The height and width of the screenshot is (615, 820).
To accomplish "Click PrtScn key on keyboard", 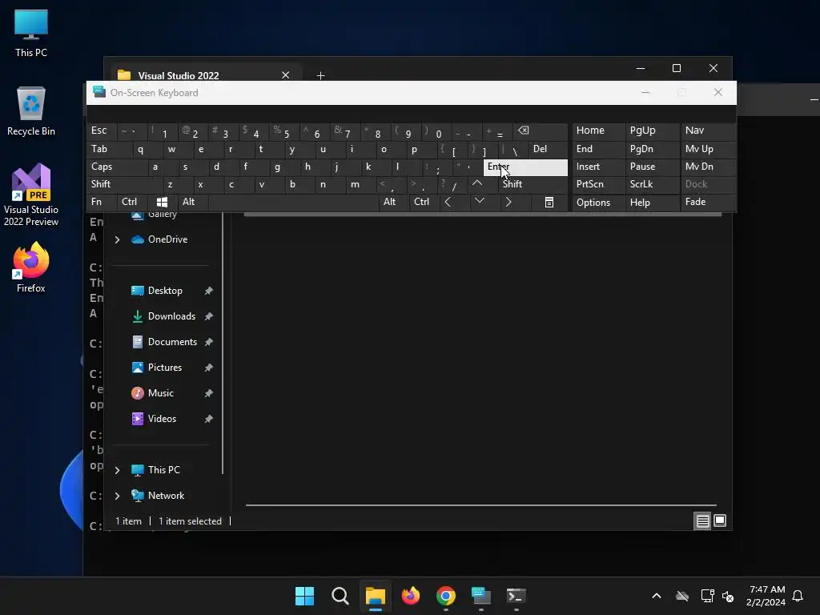I will 598,184.
